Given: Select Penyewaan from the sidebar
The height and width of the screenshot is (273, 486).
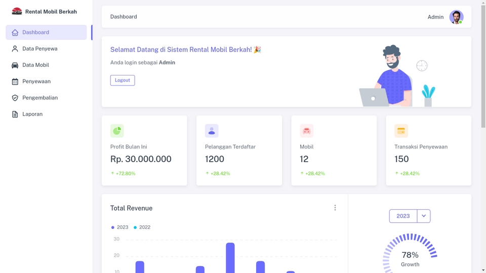Looking at the screenshot, I should click(36, 82).
